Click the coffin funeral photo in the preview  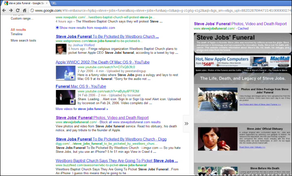tap(217, 99)
